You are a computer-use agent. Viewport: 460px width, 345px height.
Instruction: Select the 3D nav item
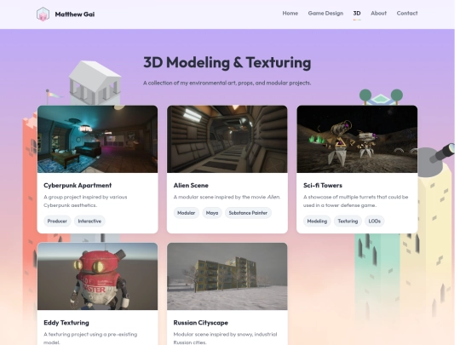click(357, 13)
